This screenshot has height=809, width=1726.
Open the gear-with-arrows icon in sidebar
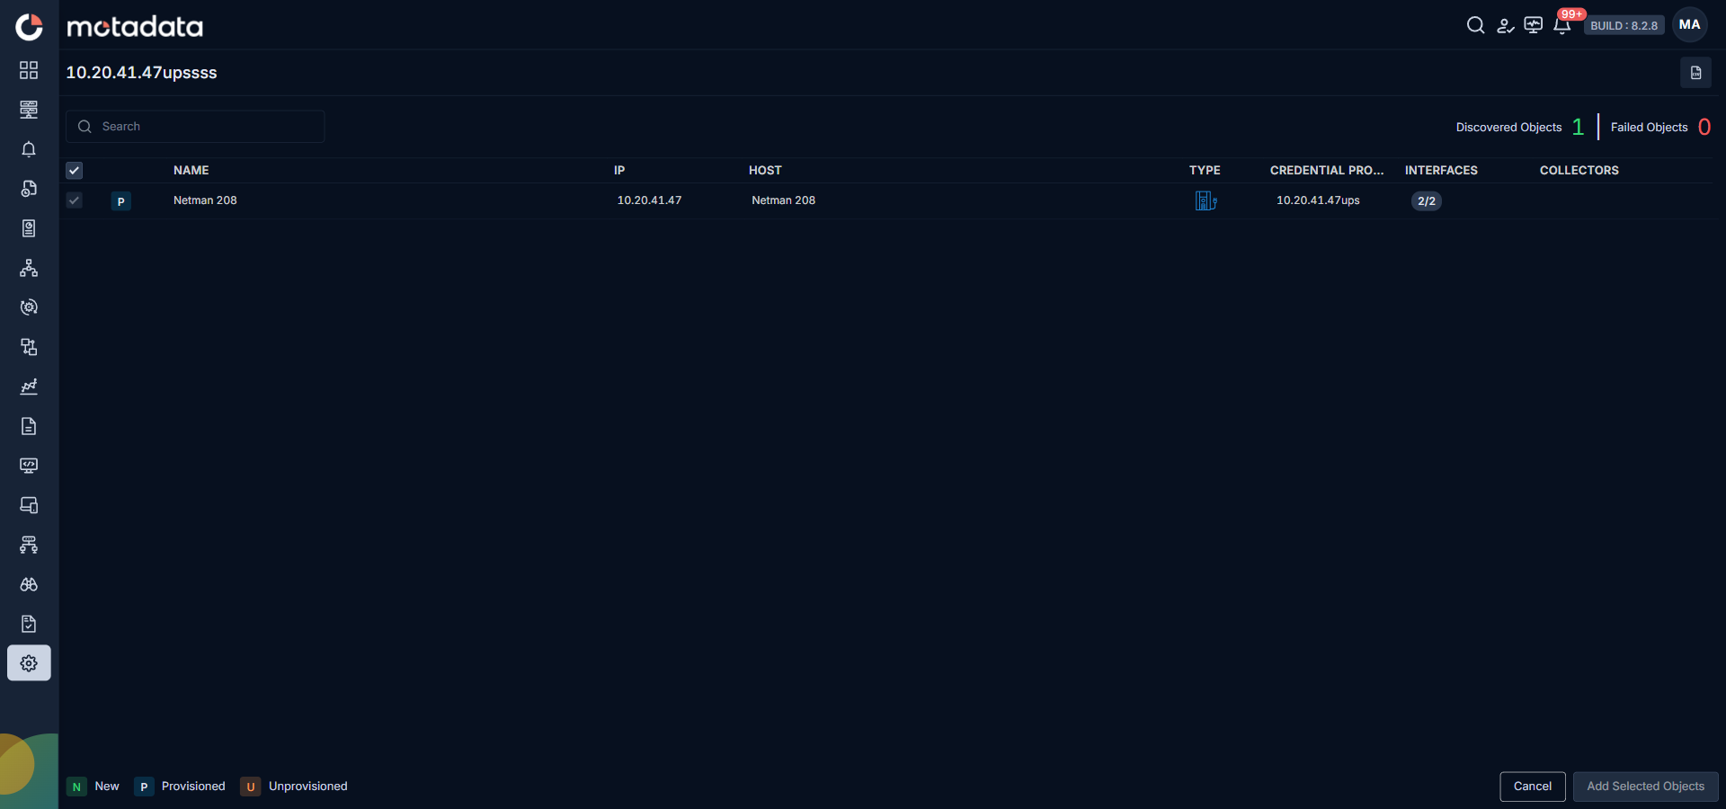[29, 307]
